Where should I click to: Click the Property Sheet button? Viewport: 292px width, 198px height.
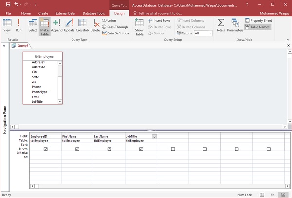pos(258,20)
